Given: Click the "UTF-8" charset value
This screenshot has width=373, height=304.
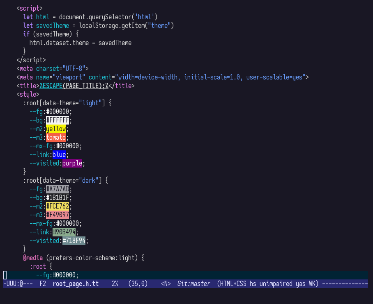Looking at the screenshot, I should click(74, 68).
